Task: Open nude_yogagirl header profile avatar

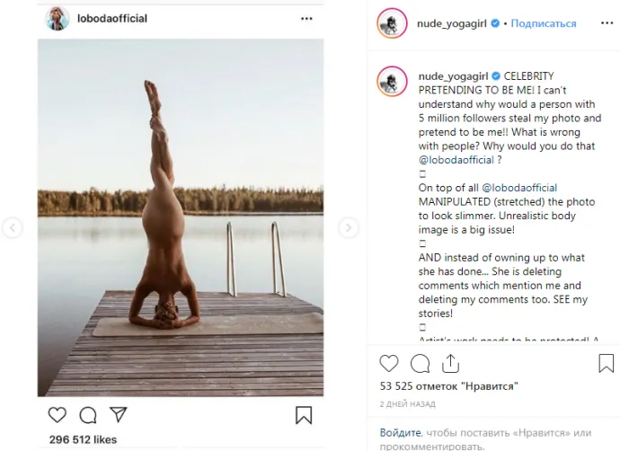Action: 392,23
